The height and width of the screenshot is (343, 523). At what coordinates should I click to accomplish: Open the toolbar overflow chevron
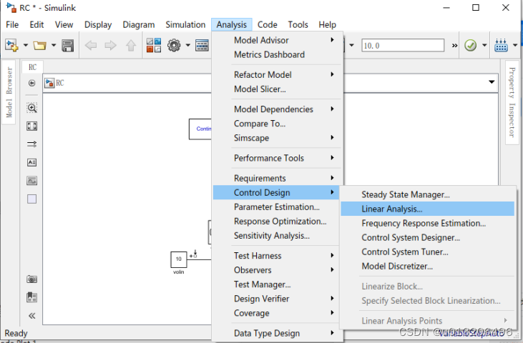click(454, 45)
